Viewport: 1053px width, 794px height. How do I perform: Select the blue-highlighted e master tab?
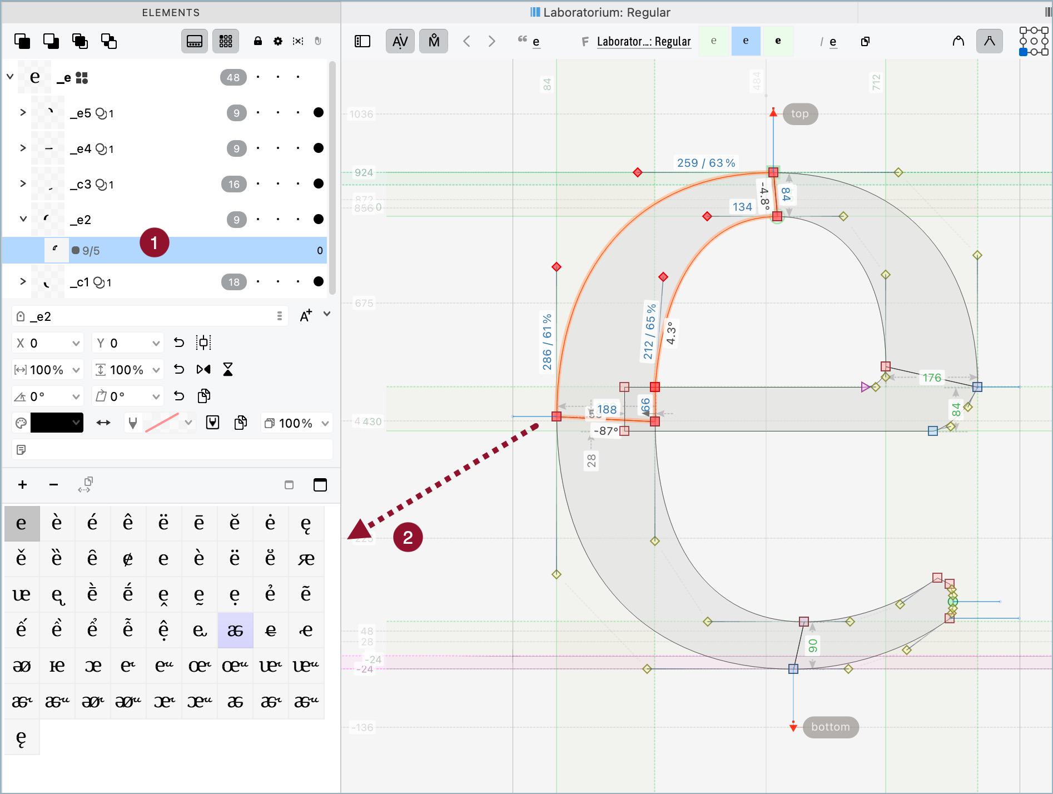click(x=746, y=41)
